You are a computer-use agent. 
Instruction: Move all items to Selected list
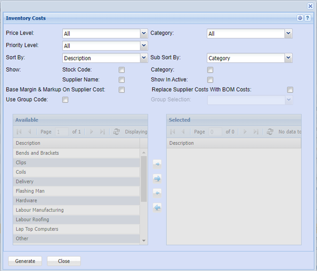click(x=157, y=178)
